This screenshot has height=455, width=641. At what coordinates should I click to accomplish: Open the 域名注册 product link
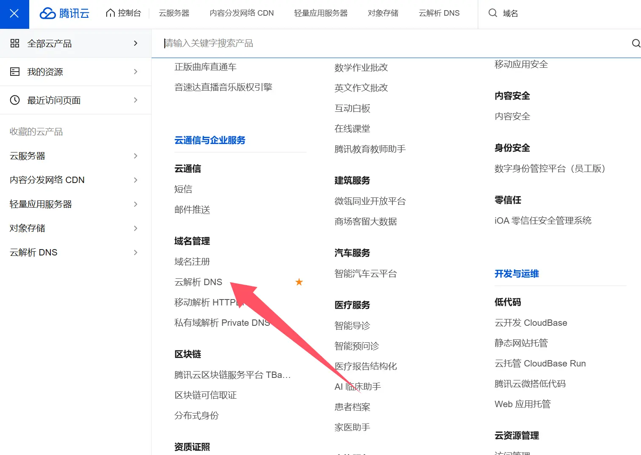(192, 262)
